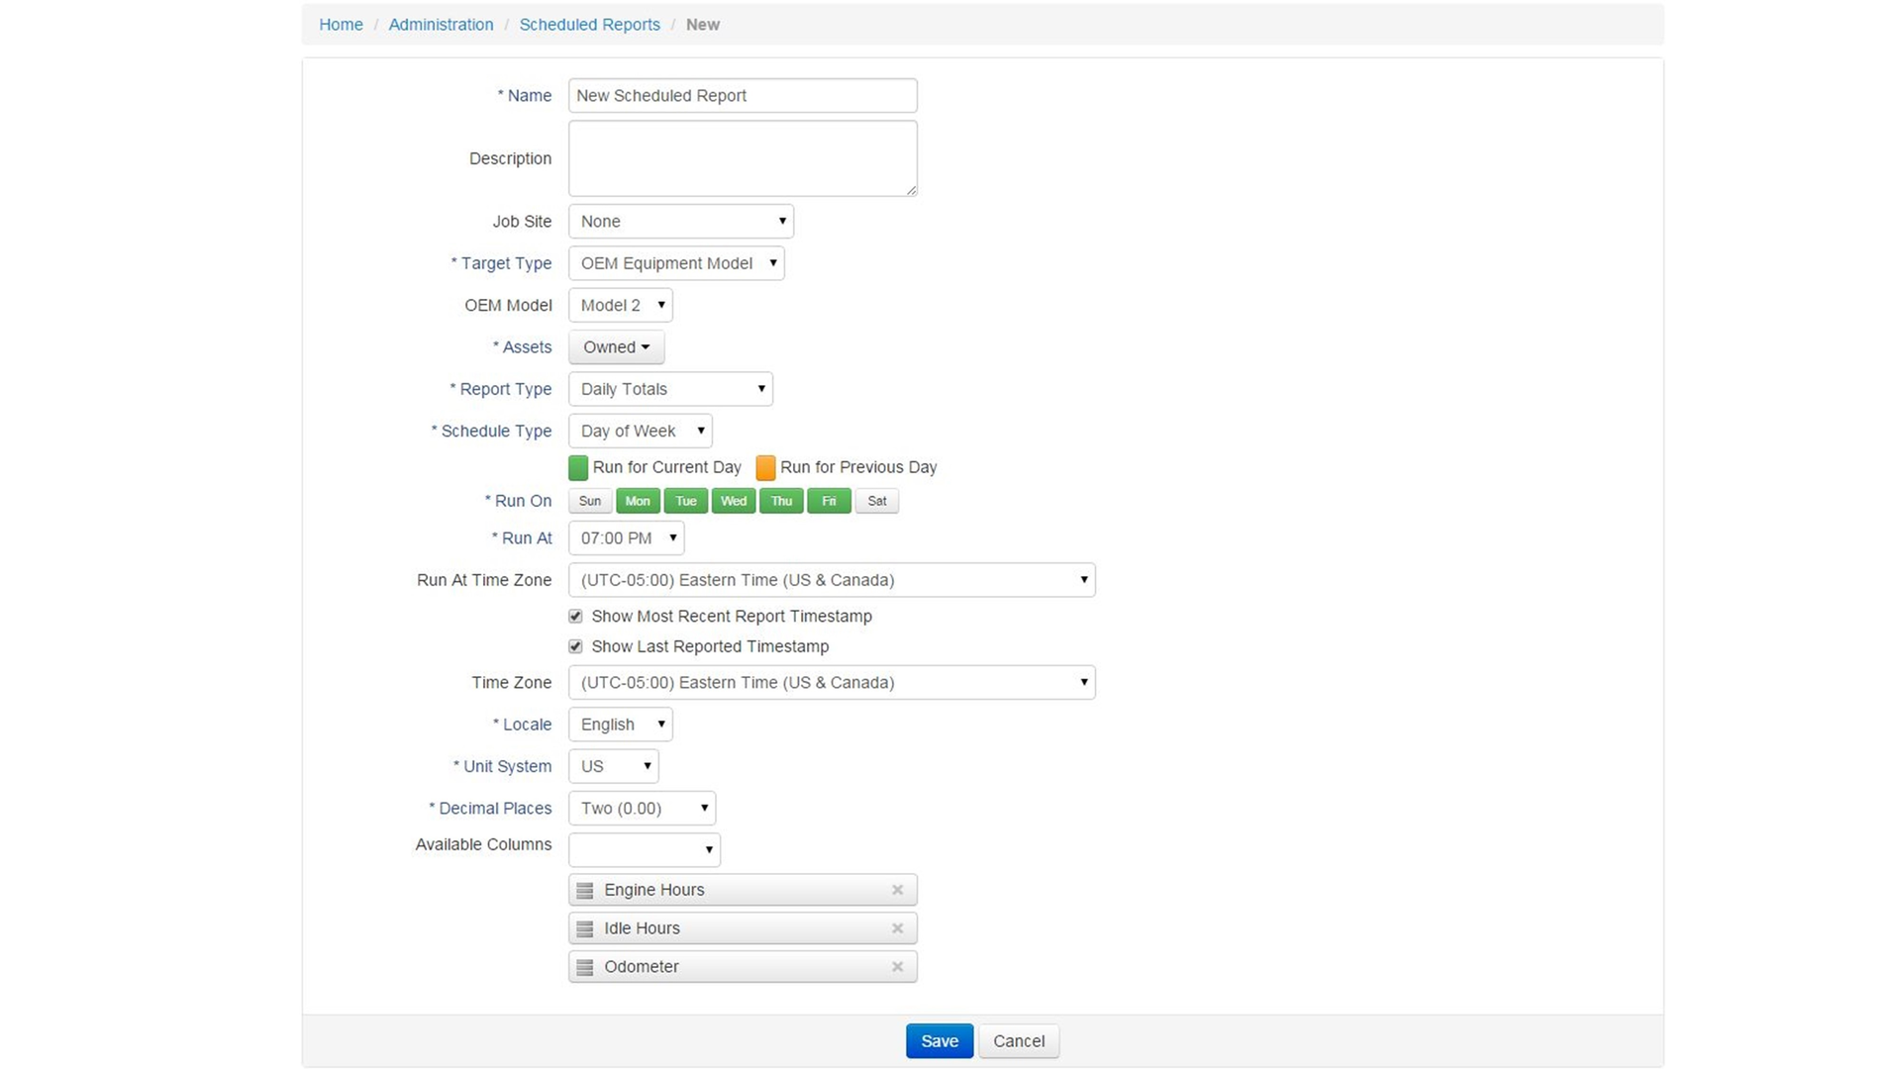Screen dimensions: 1901x1069
Task: Remove the Engine Hours column
Action: (x=897, y=890)
